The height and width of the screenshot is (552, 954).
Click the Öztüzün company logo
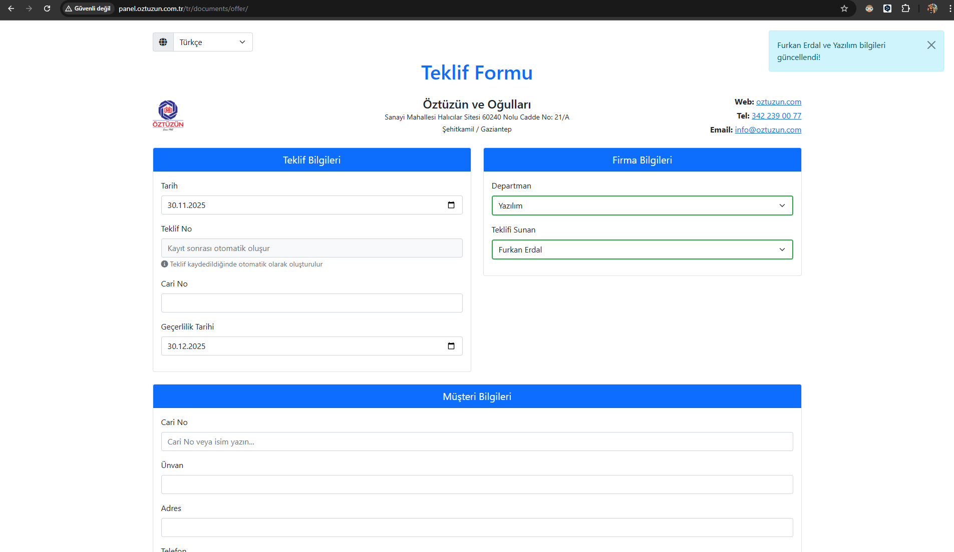[x=168, y=115]
